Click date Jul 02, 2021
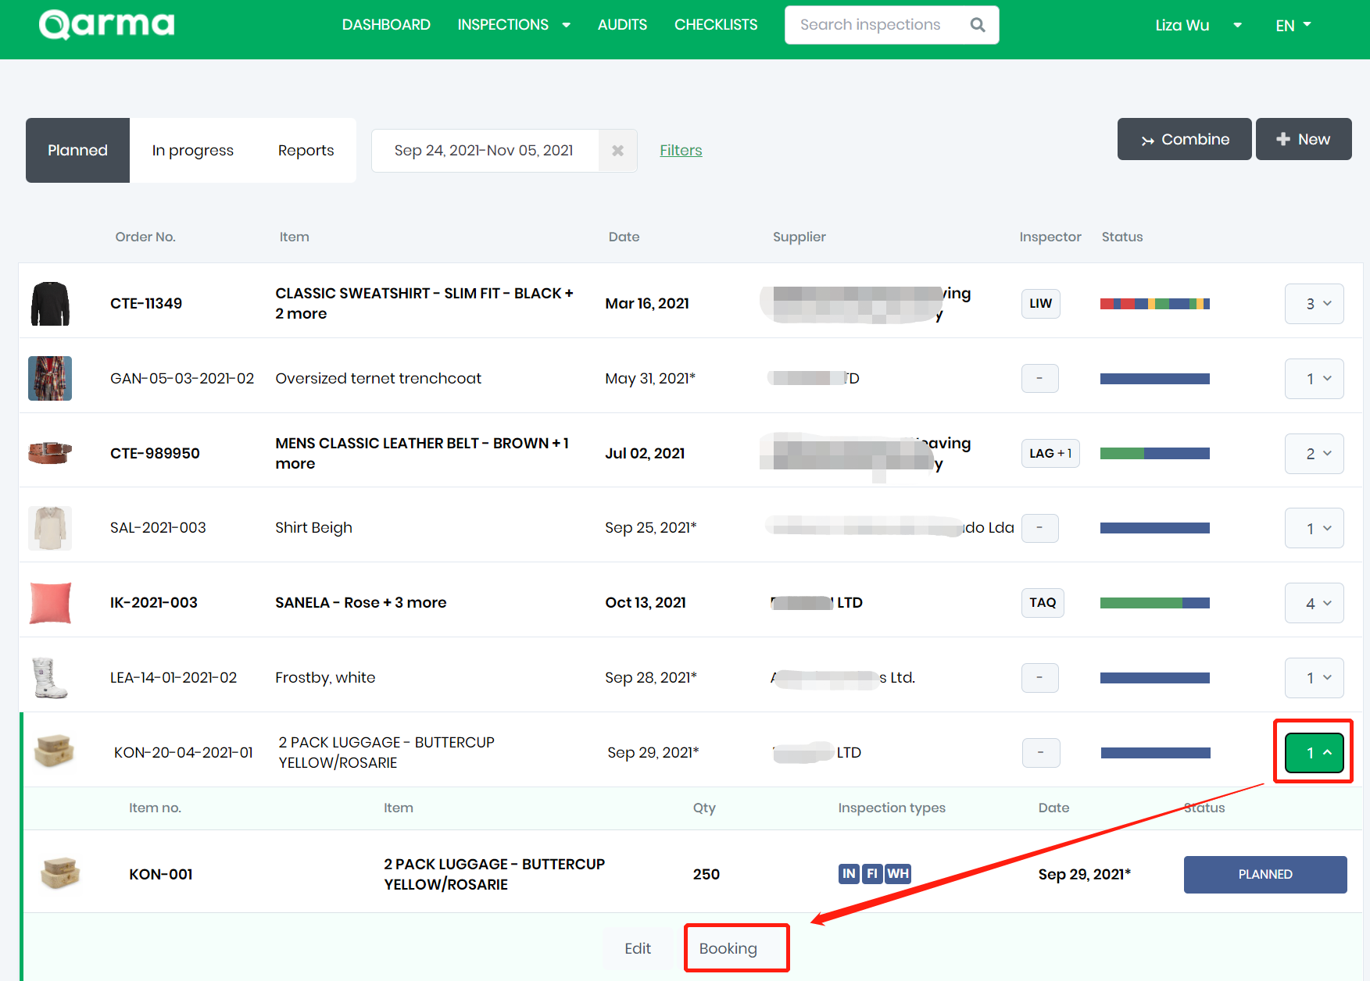Screen dimensions: 1370x981 pyautogui.click(x=645, y=453)
